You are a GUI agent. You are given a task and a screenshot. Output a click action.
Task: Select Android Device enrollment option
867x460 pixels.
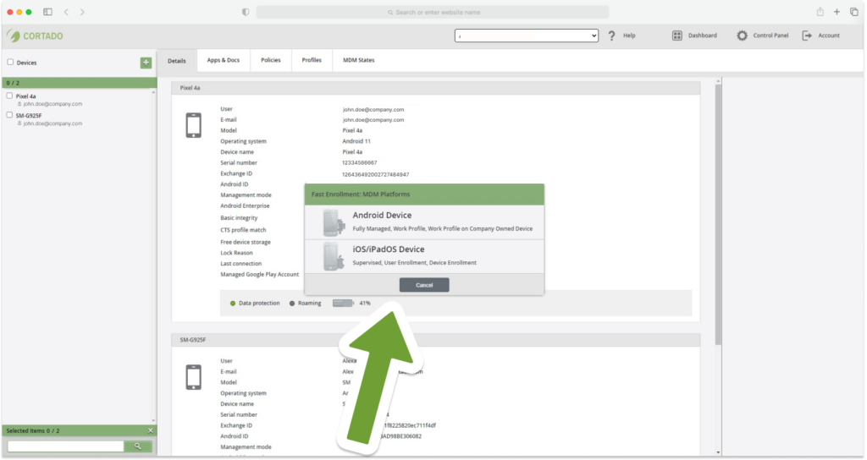[x=424, y=222]
